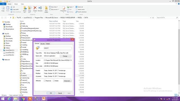The height and width of the screenshot is (101, 180).
Task: Click the Cut scissors icon
Action: pyautogui.click(x=11, y=7)
